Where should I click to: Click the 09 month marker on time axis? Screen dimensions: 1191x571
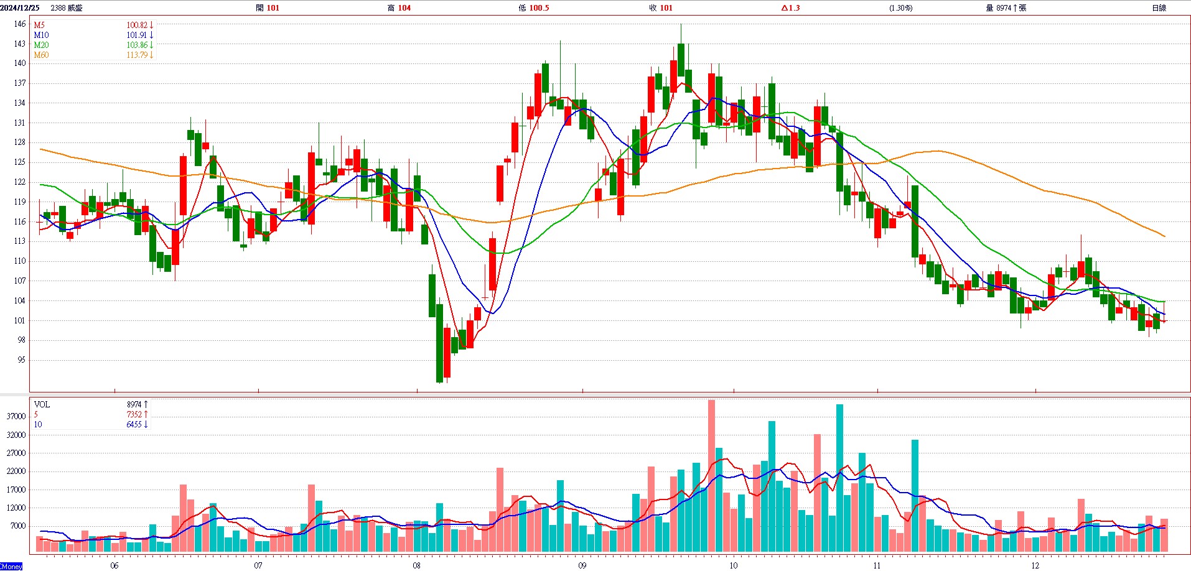(x=582, y=565)
